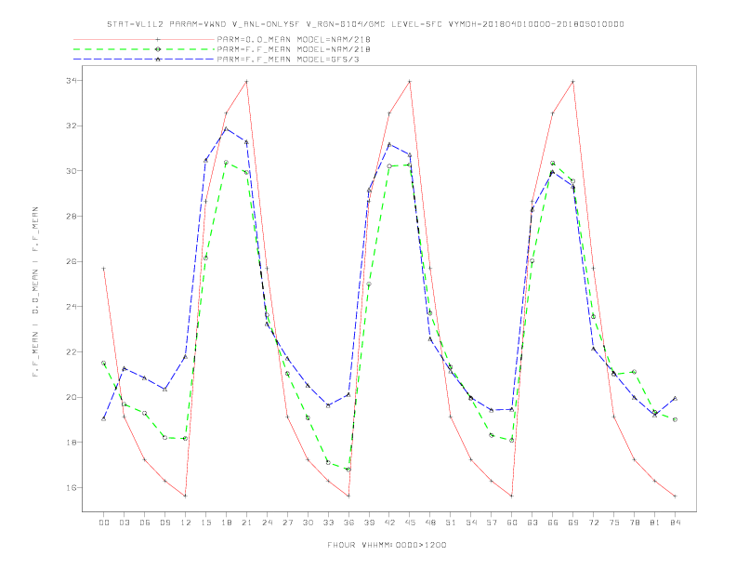Click x-axis forecast hour label 12
This screenshot has width=736, height=569.
coord(186,523)
